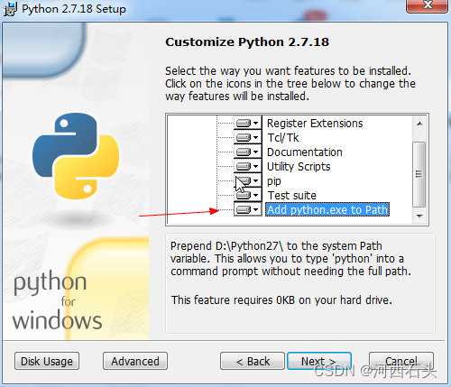Click feature list scroll down arrow

click(x=419, y=217)
